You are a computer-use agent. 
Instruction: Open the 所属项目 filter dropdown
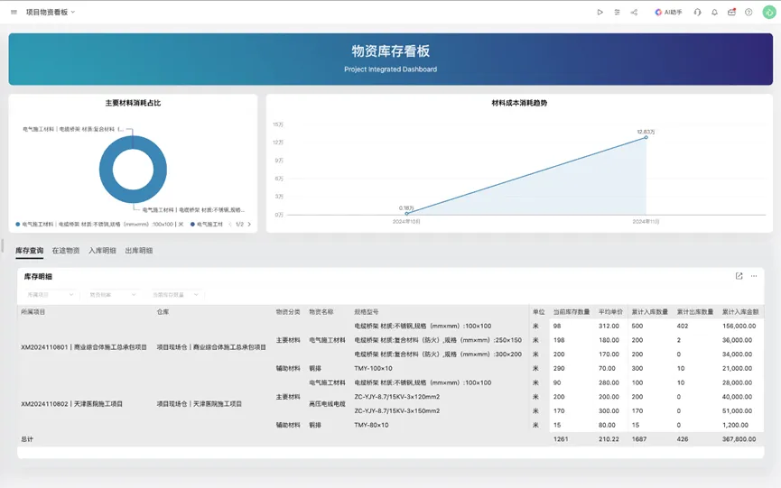[50, 295]
